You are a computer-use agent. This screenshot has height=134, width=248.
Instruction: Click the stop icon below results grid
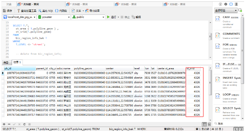(29, 124)
